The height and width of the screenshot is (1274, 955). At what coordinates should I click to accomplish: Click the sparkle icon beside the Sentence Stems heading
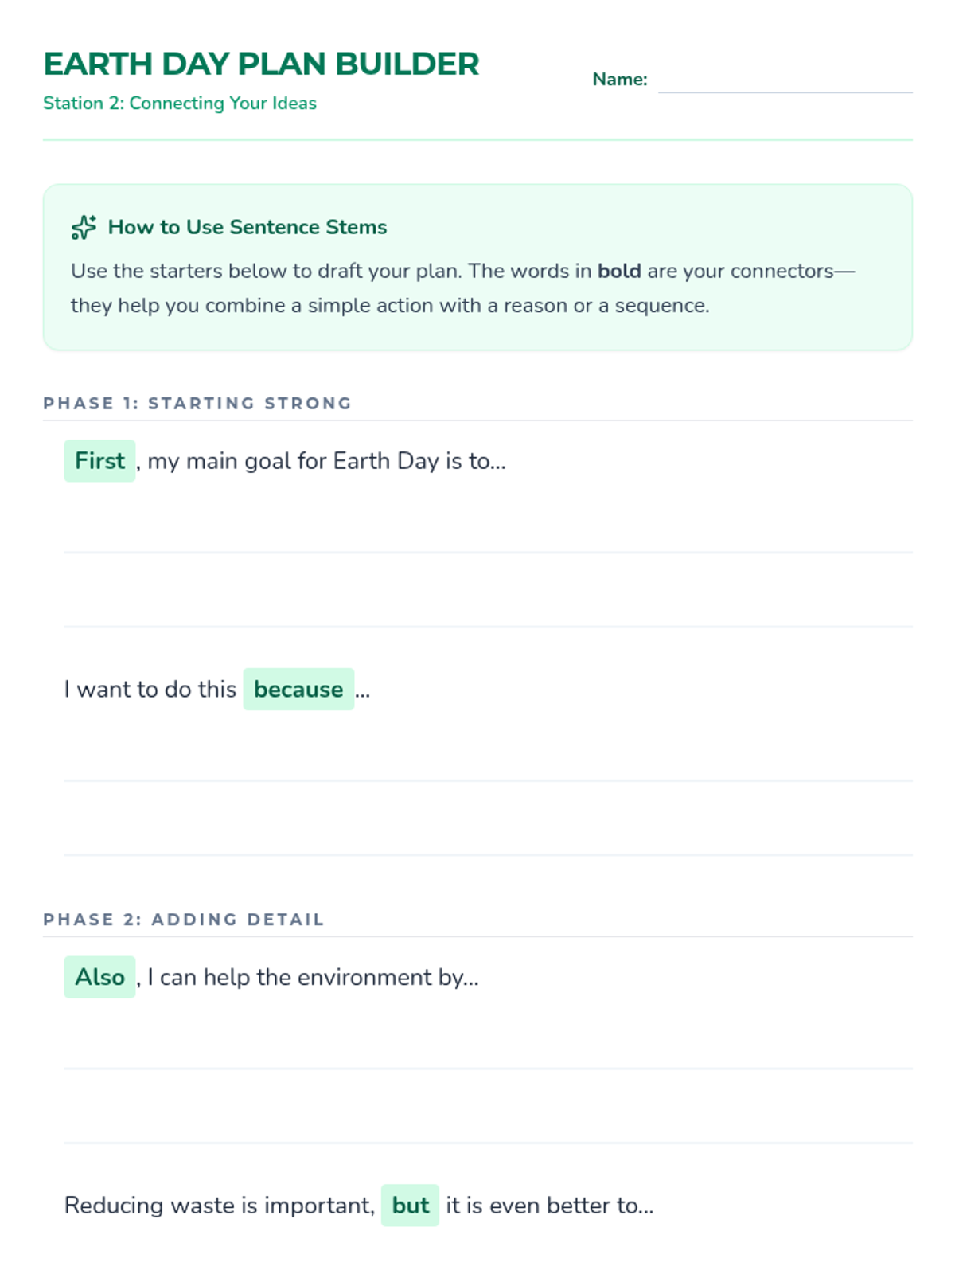tap(84, 227)
